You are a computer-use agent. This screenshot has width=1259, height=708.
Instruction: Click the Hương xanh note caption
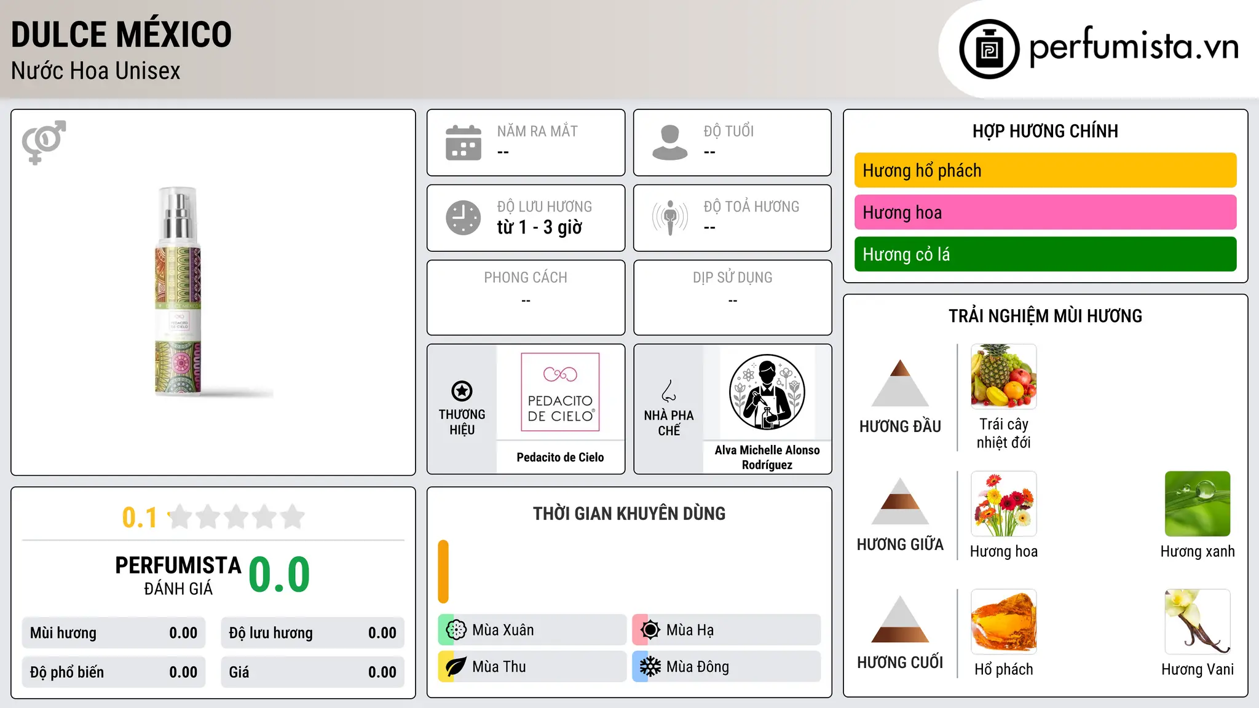pyautogui.click(x=1198, y=551)
